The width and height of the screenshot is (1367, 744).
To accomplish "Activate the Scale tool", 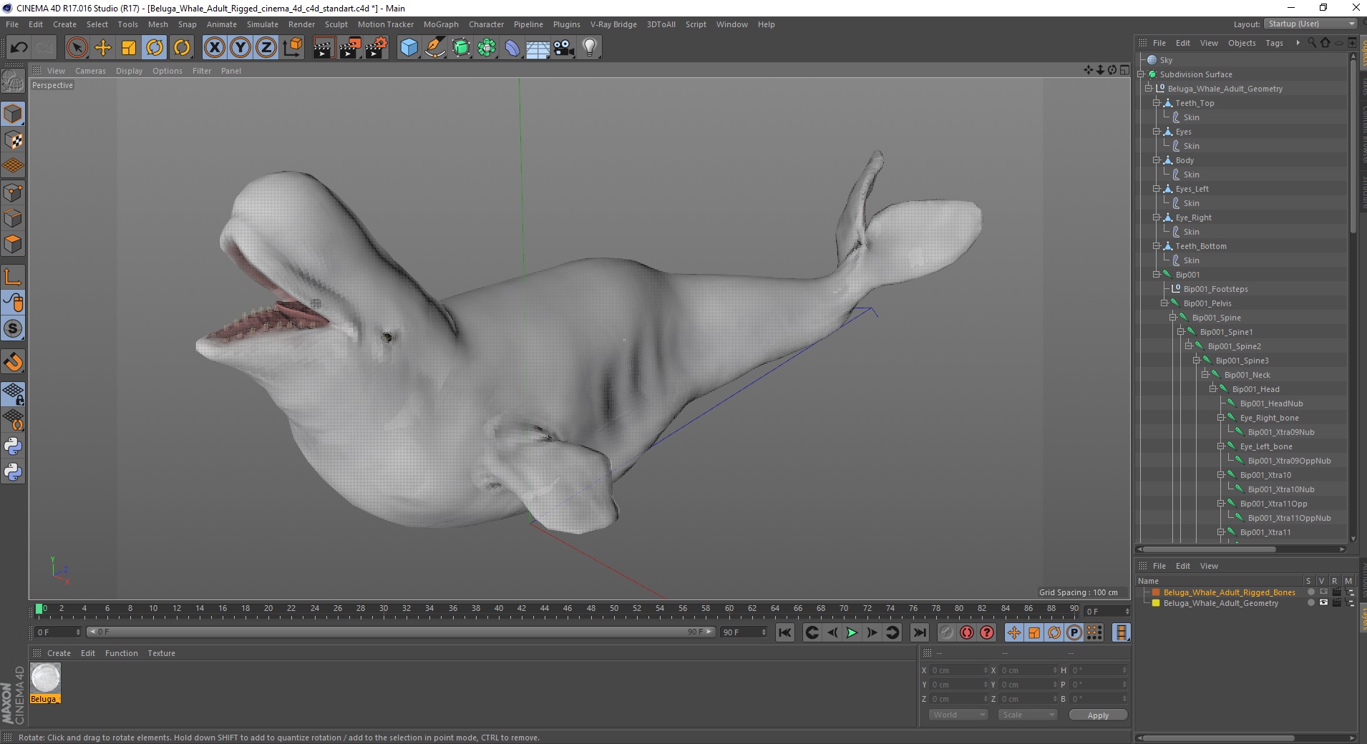I will coord(129,48).
